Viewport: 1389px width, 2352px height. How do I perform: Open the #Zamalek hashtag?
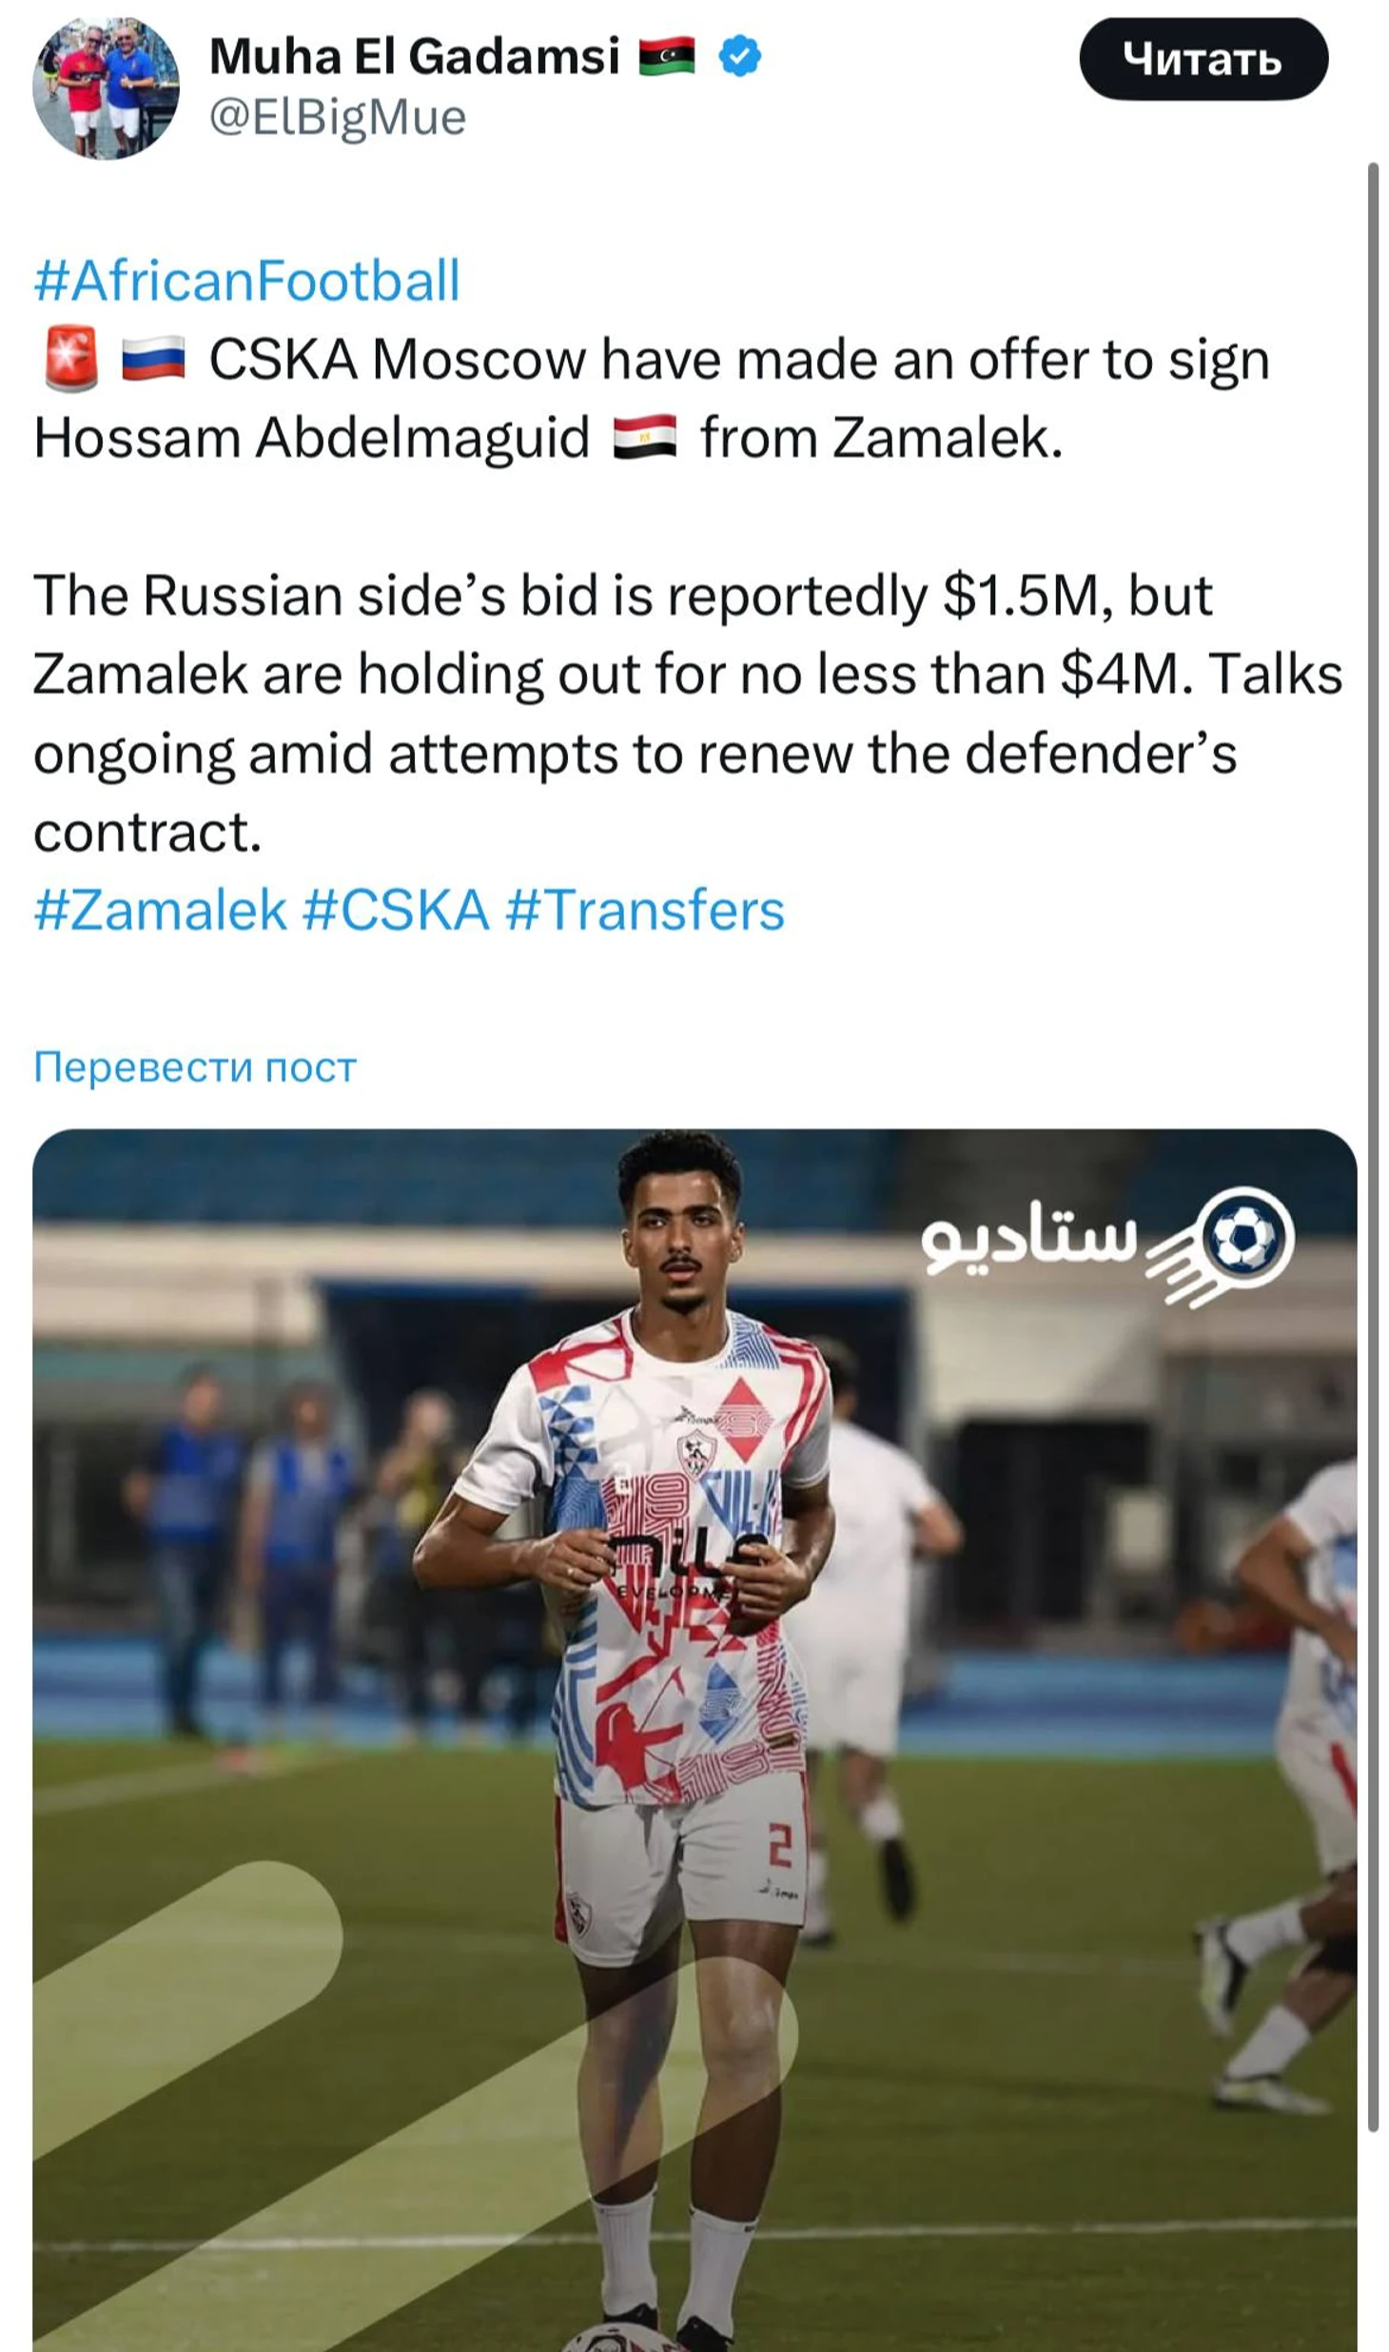click(x=160, y=910)
